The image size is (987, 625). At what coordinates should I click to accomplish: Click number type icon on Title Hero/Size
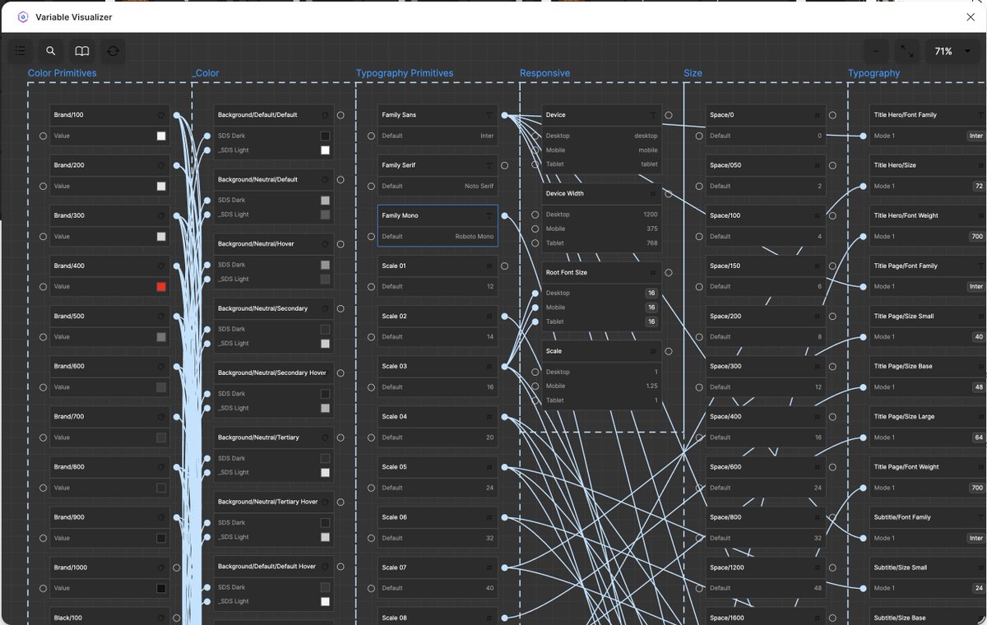(x=980, y=165)
